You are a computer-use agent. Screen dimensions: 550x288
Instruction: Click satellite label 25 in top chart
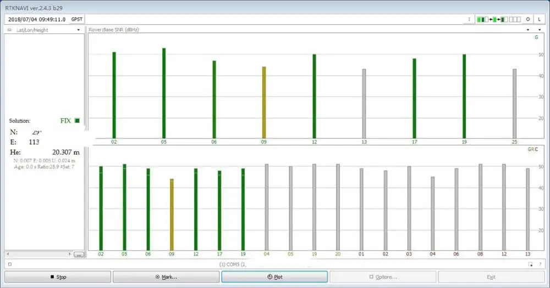[514, 142]
